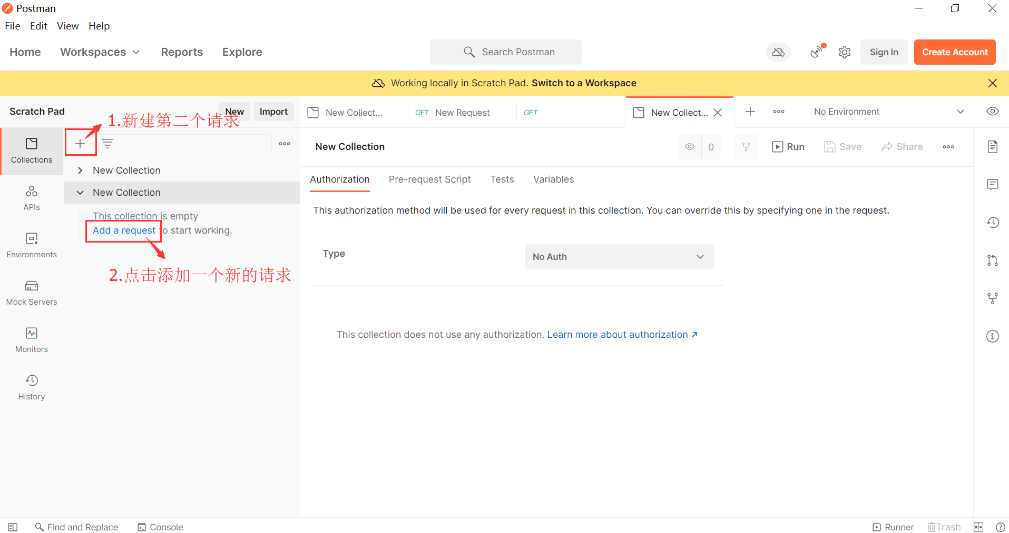Toggle environment quick look with the eye icon

(x=992, y=111)
